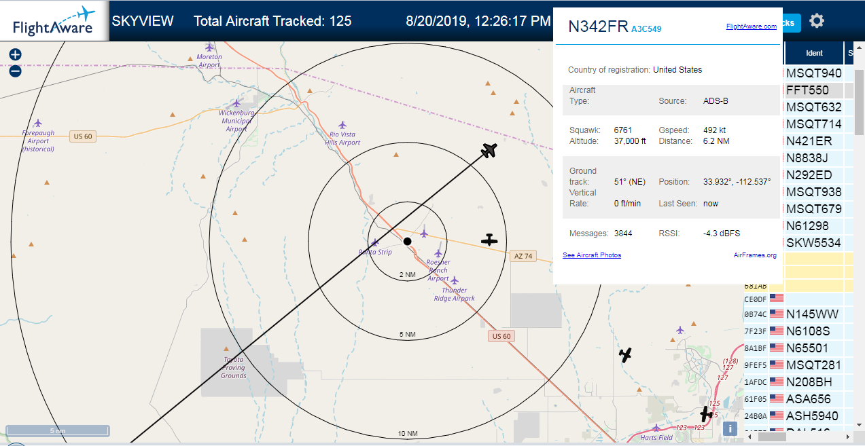865x446 pixels.
Task: Click the date and time display
Action: (478, 21)
